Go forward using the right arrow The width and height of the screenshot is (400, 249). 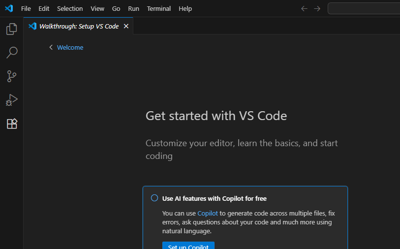[317, 8]
